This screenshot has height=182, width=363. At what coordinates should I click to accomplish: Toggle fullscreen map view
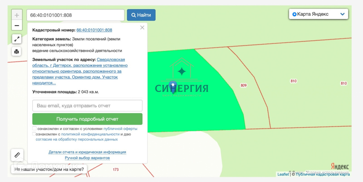[17, 39]
